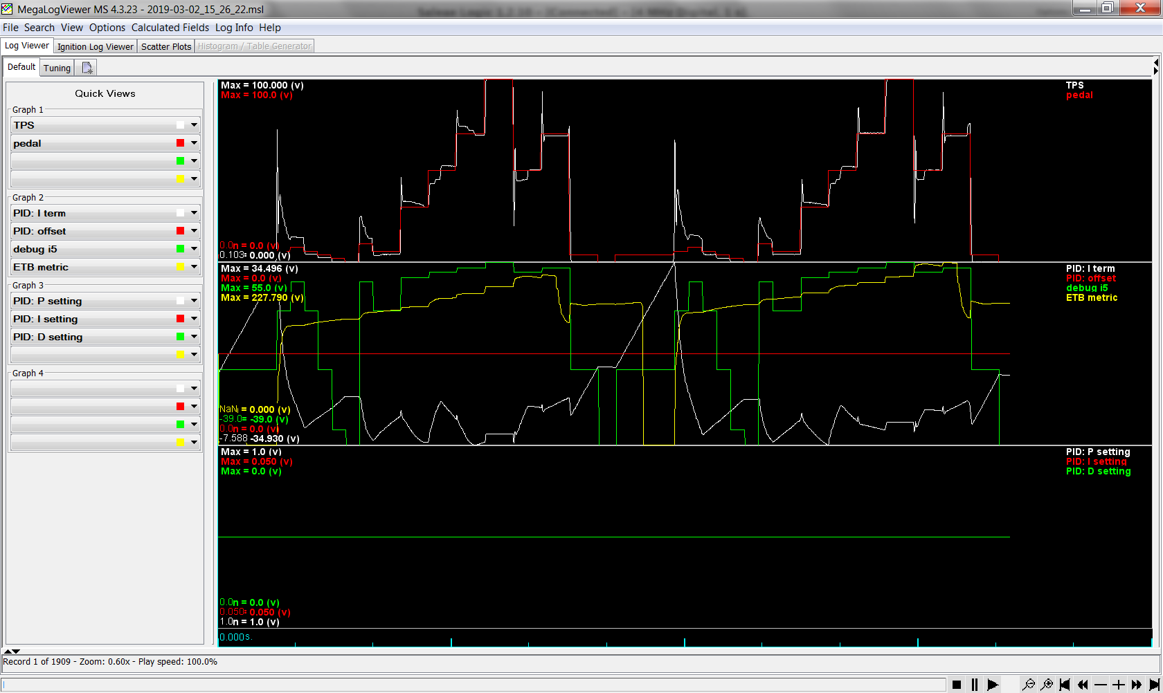Open Graph 4 green-marked empty field dropdown
Viewport: 1163px width, 693px height.
click(x=194, y=425)
